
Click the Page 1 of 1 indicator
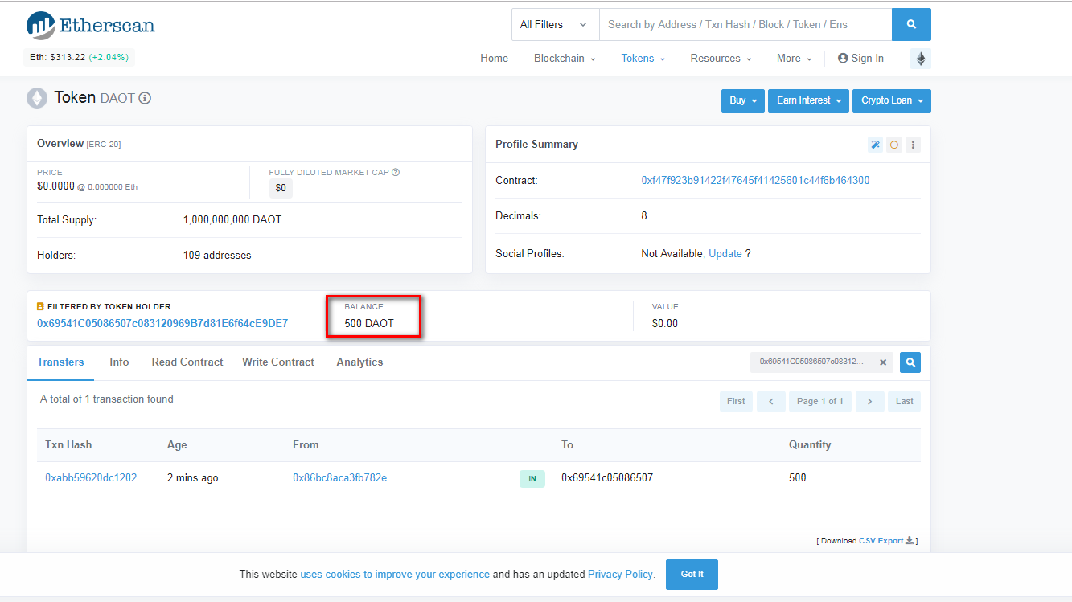coord(820,401)
